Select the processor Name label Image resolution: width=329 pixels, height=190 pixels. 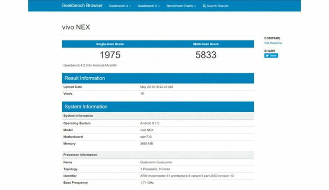pyautogui.click(x=68, y=162)
